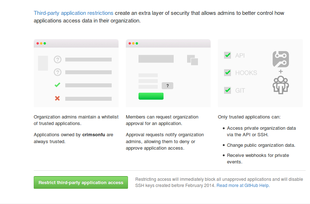Click the first question mark circle icon

(x=58, y=59)
